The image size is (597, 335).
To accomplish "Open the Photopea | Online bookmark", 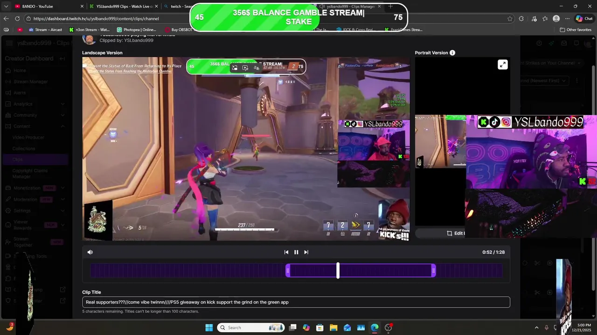I will [136, 30].
